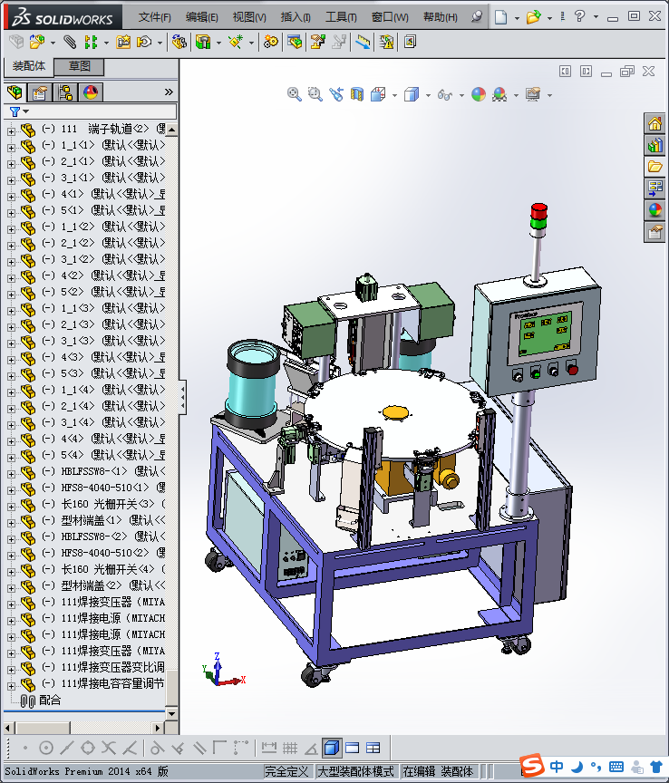Image resolution: width=669 pixels, height=783 pixels.
Task: Click the Zoom to Fit icon
Action: point(295,94)
